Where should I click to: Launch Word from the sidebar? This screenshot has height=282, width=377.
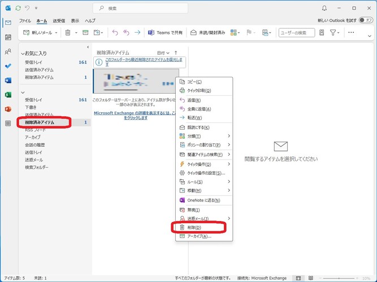click(x=8, y=80)
